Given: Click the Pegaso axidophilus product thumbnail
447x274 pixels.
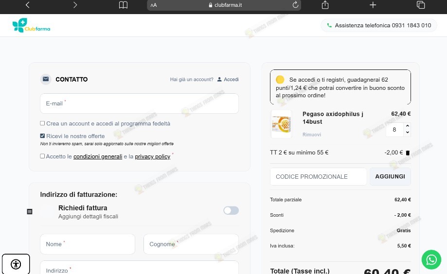Looking at the screenshot, I should pyautogui.click(x=281, y=124).
